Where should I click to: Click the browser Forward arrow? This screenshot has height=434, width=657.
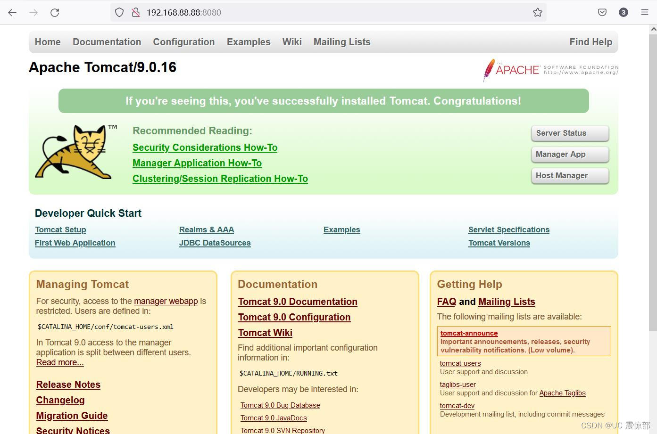33,13
